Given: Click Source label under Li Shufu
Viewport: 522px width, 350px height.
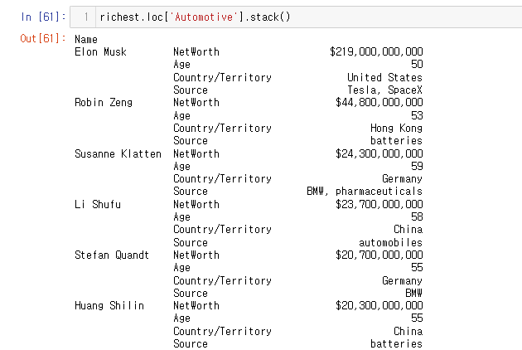Looking at the screenshot, I should coord(191,242).
